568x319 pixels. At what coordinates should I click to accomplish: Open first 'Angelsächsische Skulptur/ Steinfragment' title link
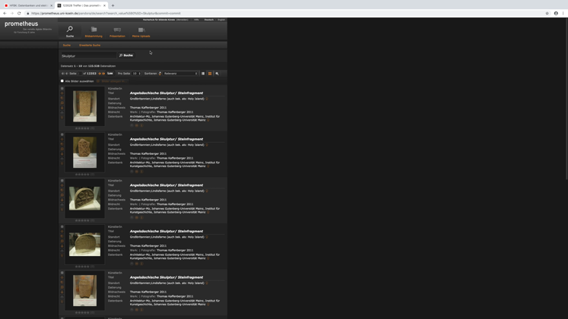click(x=166, y=93)
